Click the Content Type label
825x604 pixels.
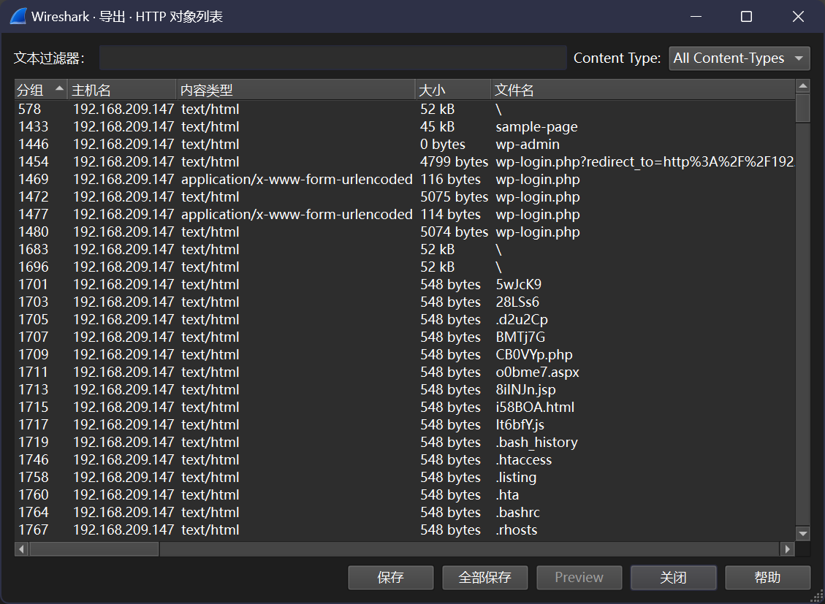[x=617, y=58]
